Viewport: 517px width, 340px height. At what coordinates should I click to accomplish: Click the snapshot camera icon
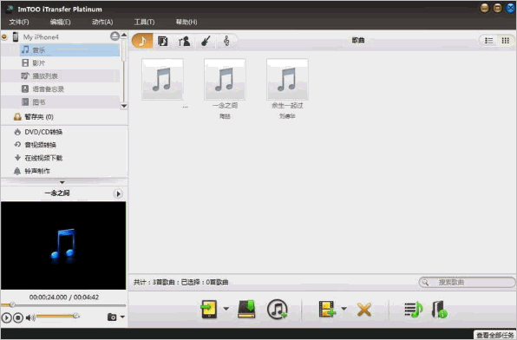click(x=112, y=317)
